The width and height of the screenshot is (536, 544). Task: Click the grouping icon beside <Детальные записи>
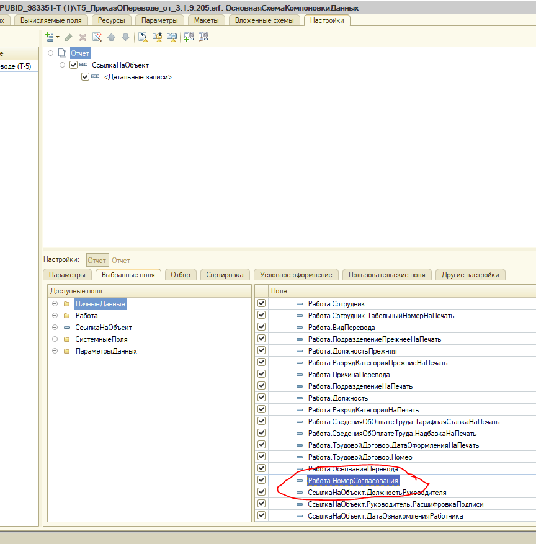pos(95,76)
